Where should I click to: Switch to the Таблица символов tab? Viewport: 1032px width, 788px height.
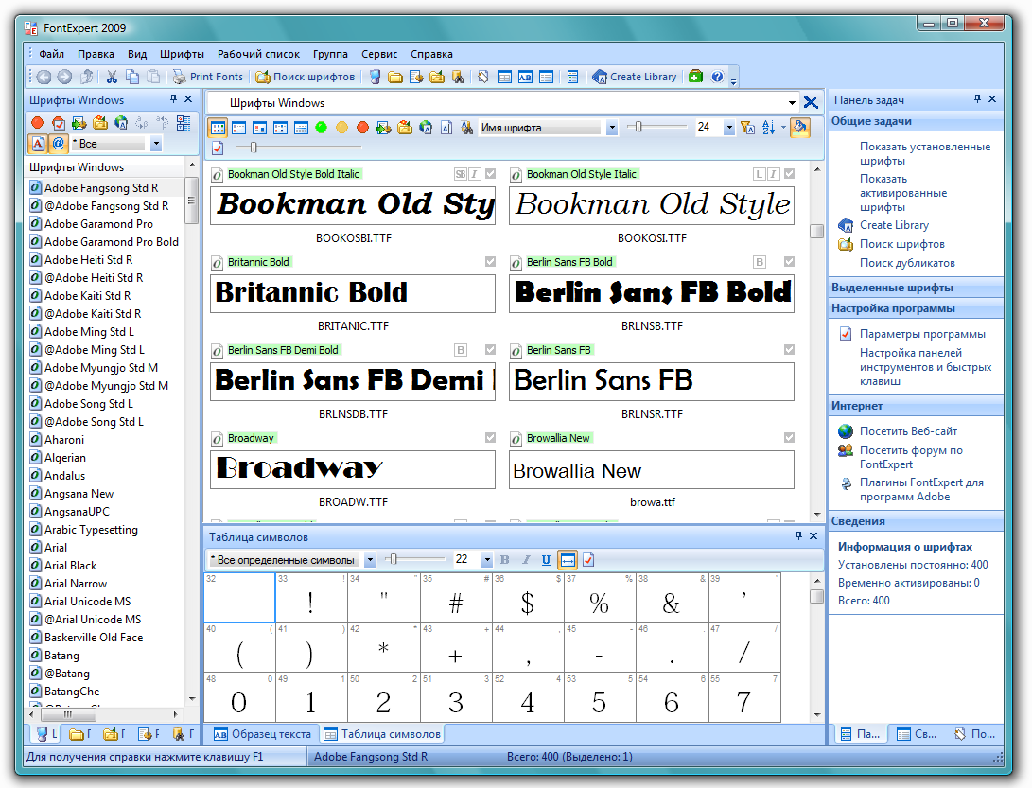[382, 734]
